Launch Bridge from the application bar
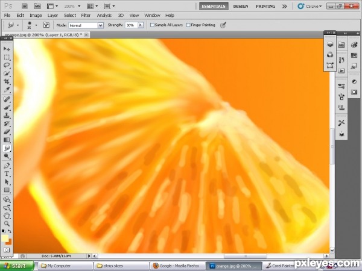The image size is (362, 271). pyautogui.click(x=25, y=6)
